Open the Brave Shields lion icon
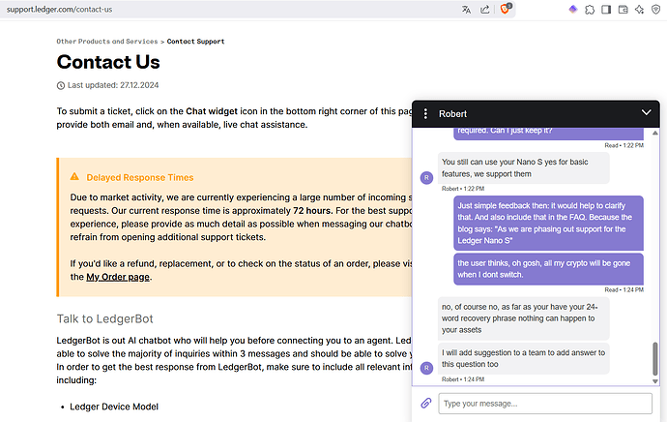 (505, 9)
